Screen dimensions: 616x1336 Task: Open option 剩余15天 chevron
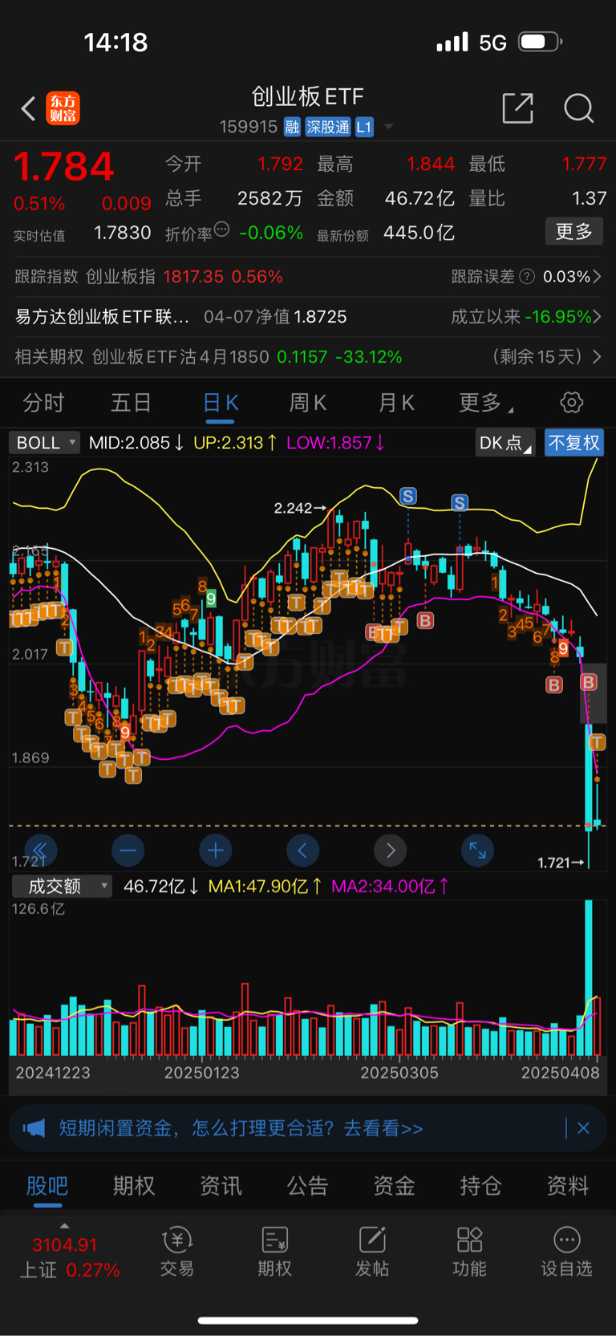[597, 357]
